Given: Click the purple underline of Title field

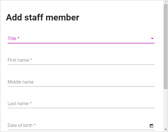Looking at the screenshot, I should [81, 43].
